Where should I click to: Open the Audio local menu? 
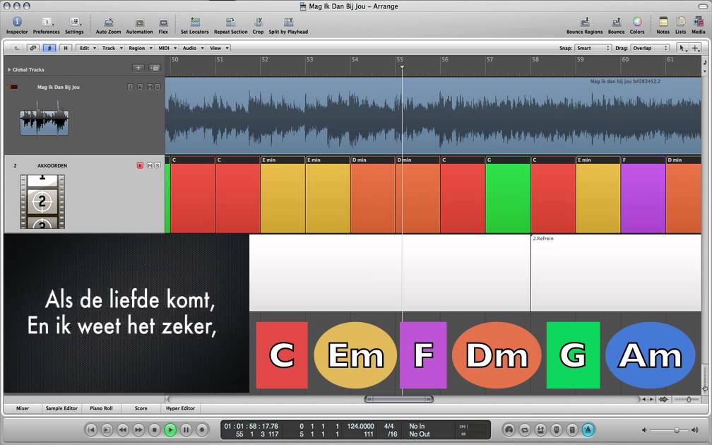(193, 48)
